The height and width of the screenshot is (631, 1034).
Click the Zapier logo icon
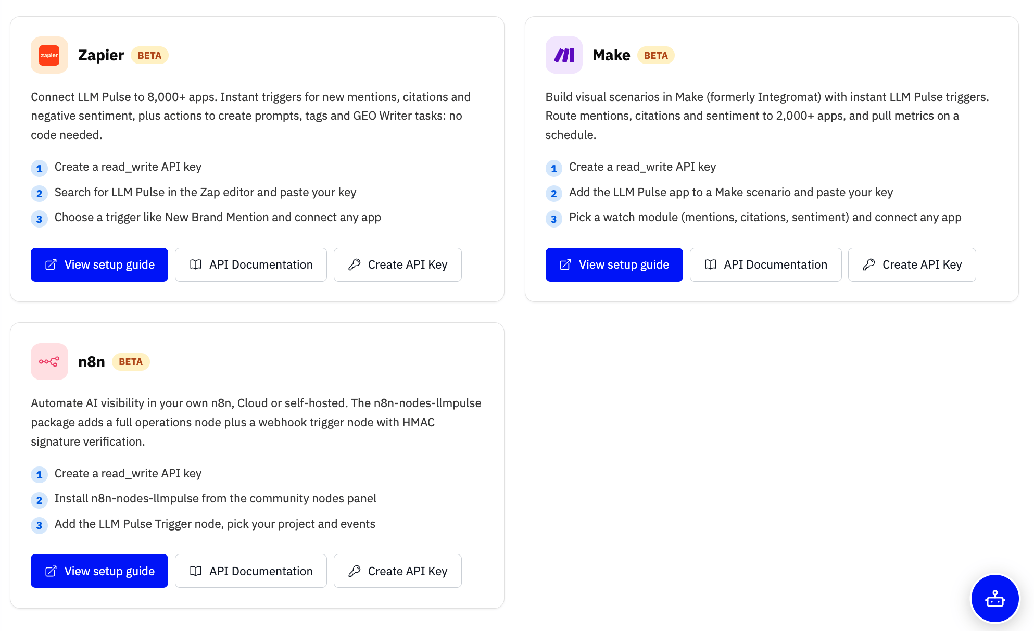point(49,55)
